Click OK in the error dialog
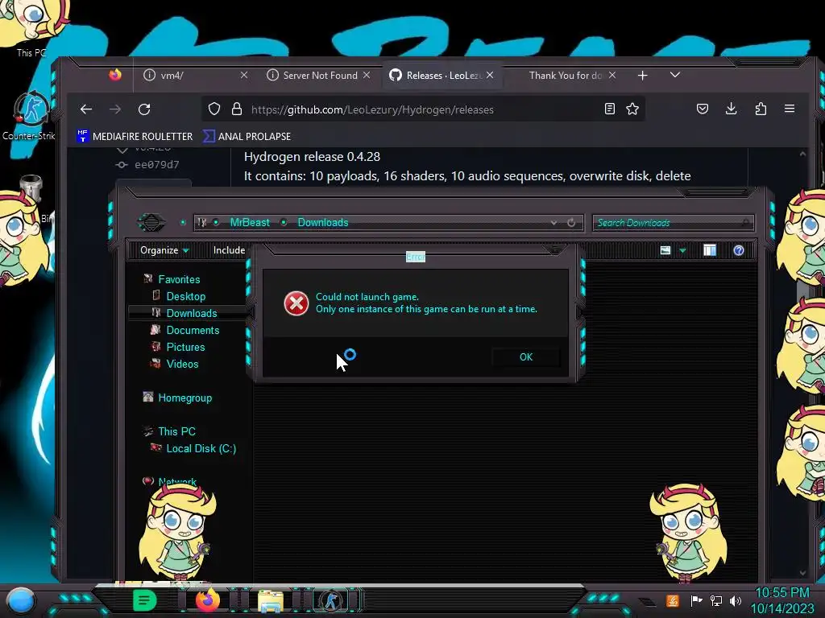 point(525,356)
